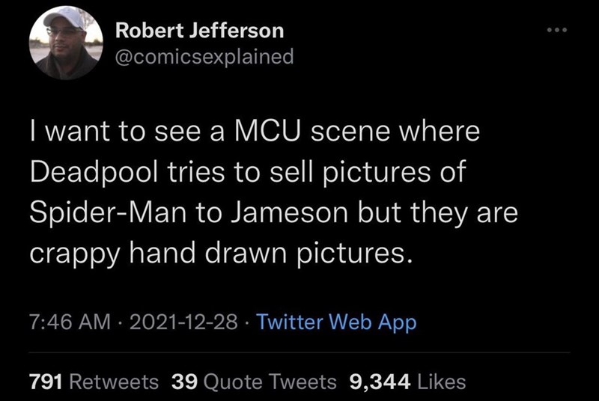This screenshot has width=599, height=401.
Task: Click the Twitter Web App source link
Action: point(336,322)
